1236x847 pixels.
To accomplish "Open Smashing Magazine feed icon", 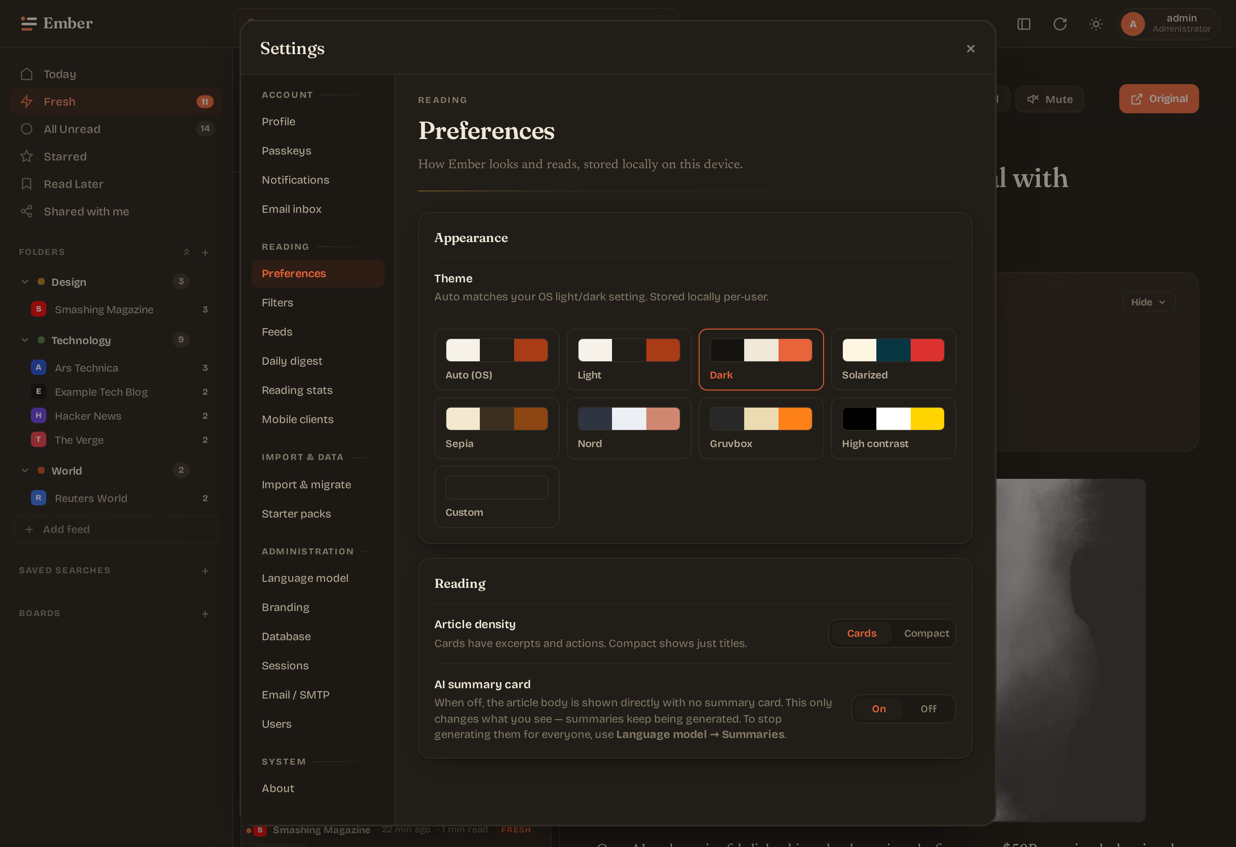I will [38, 309].
